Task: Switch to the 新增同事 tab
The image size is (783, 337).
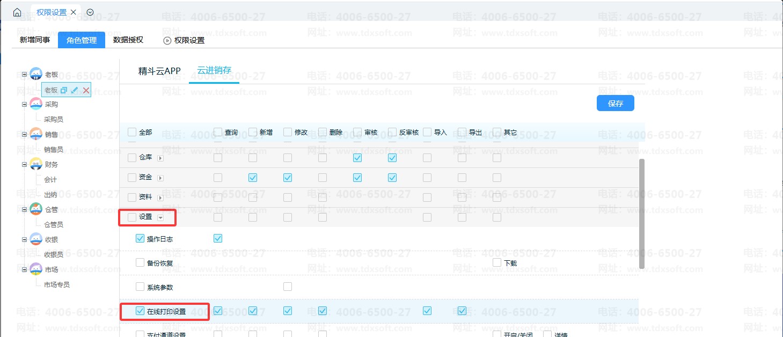Action: 35,40
